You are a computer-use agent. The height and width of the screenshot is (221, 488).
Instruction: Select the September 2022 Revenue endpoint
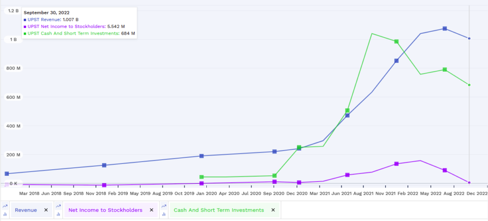(469, 38)
